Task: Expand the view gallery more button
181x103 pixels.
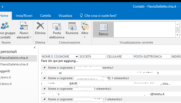Action: click(x=177, y=35)
